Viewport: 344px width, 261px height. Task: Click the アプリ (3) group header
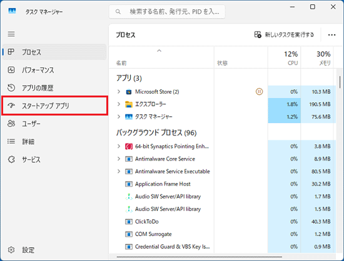point(129,78)
